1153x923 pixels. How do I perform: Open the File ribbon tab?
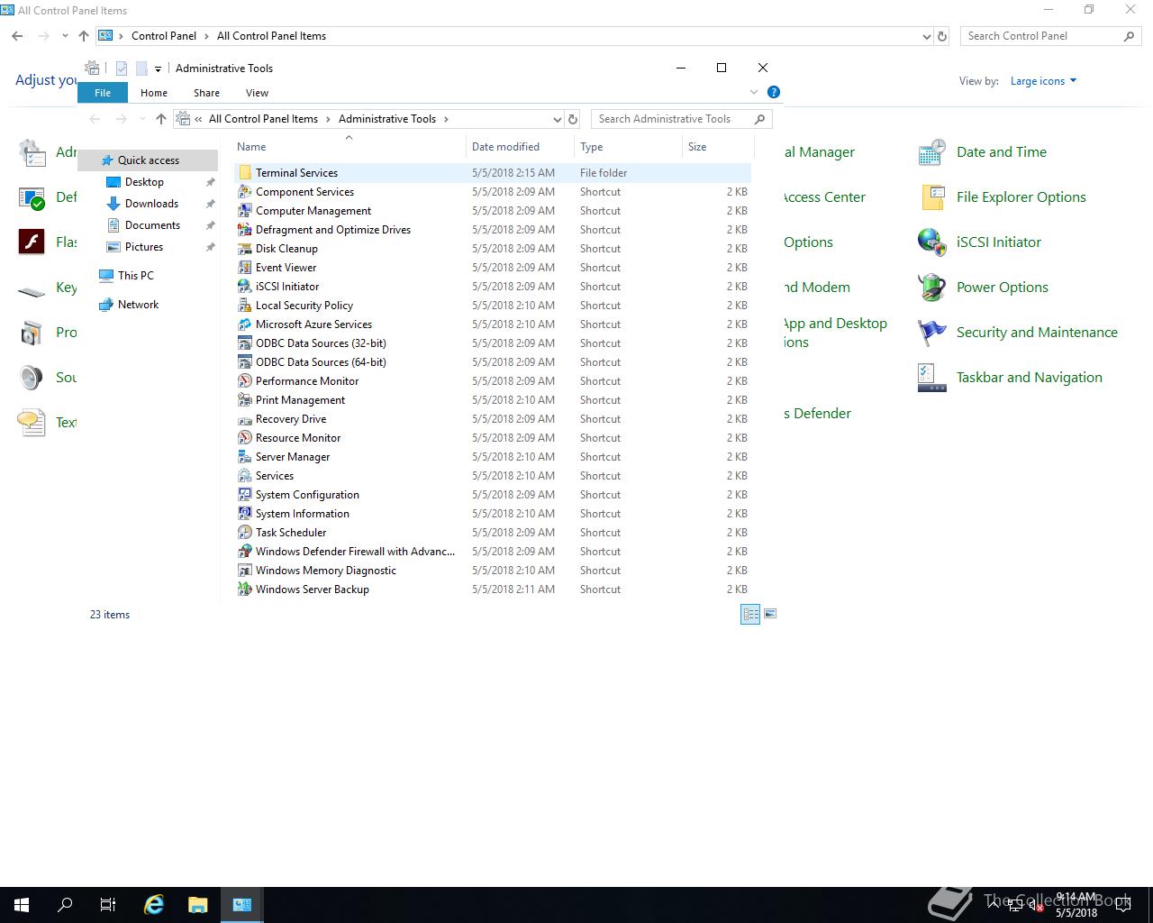point(103,93)
